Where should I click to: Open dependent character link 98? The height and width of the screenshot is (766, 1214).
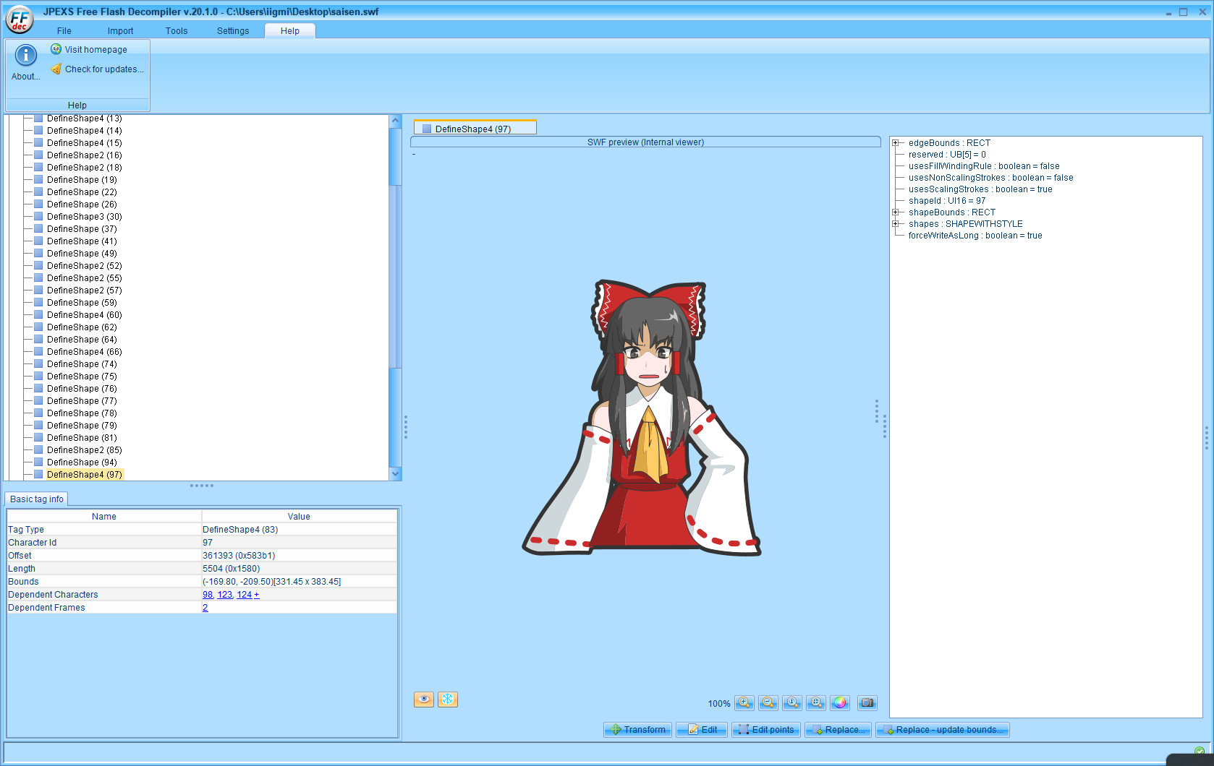point(208,595)
